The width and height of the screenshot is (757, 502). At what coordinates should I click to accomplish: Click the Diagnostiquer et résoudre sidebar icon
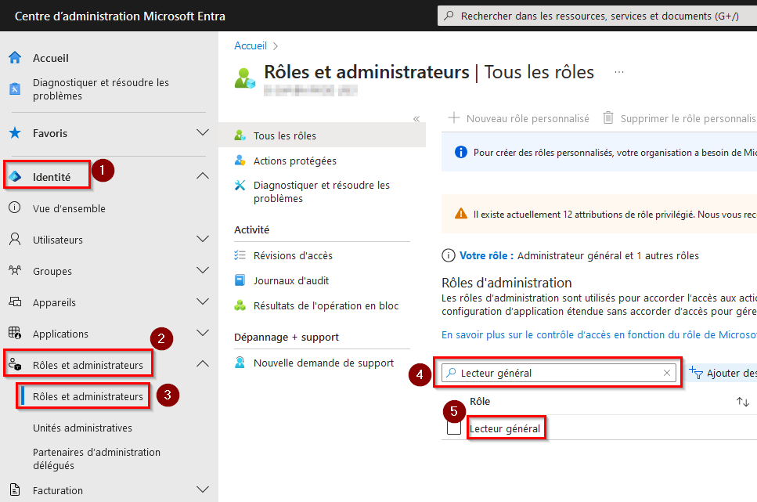(x=15, y=89)
